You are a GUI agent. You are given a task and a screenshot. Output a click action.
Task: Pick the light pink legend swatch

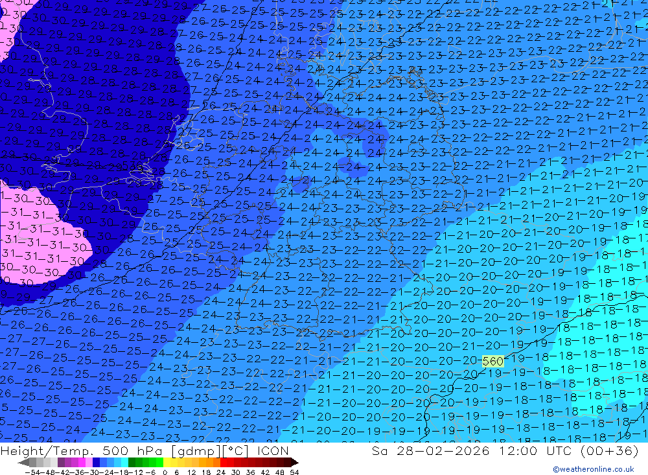click(x=89, y=462)
